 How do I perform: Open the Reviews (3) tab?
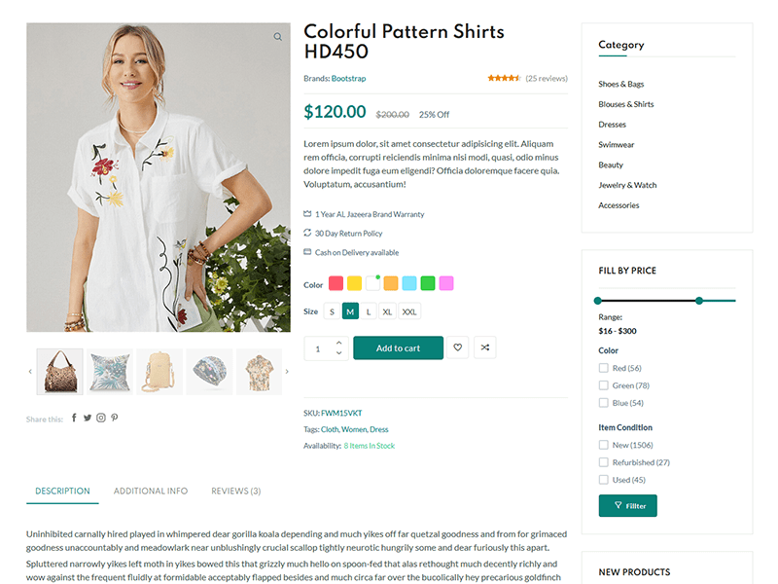pos(236,492)
